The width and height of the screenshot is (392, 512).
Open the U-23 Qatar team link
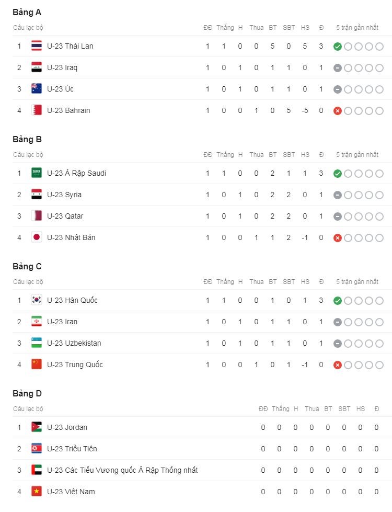(x=65, y=216)
